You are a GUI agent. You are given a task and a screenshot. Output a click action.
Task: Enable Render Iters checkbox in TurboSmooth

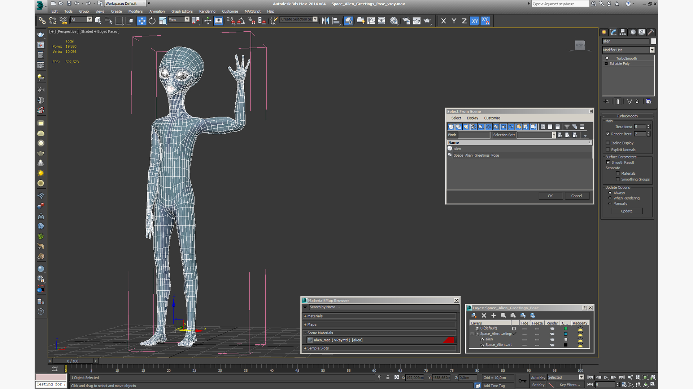click(x=608, y=134)
